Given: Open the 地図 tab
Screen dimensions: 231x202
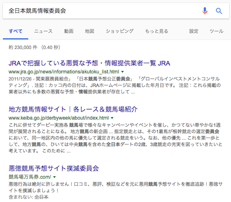Looking at the screenshot, I should point(90,31).
